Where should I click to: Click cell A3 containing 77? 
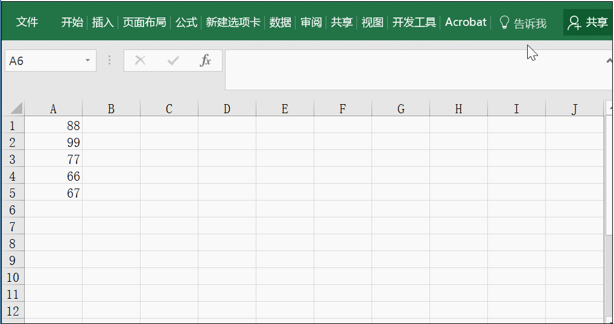coord(53,158)
